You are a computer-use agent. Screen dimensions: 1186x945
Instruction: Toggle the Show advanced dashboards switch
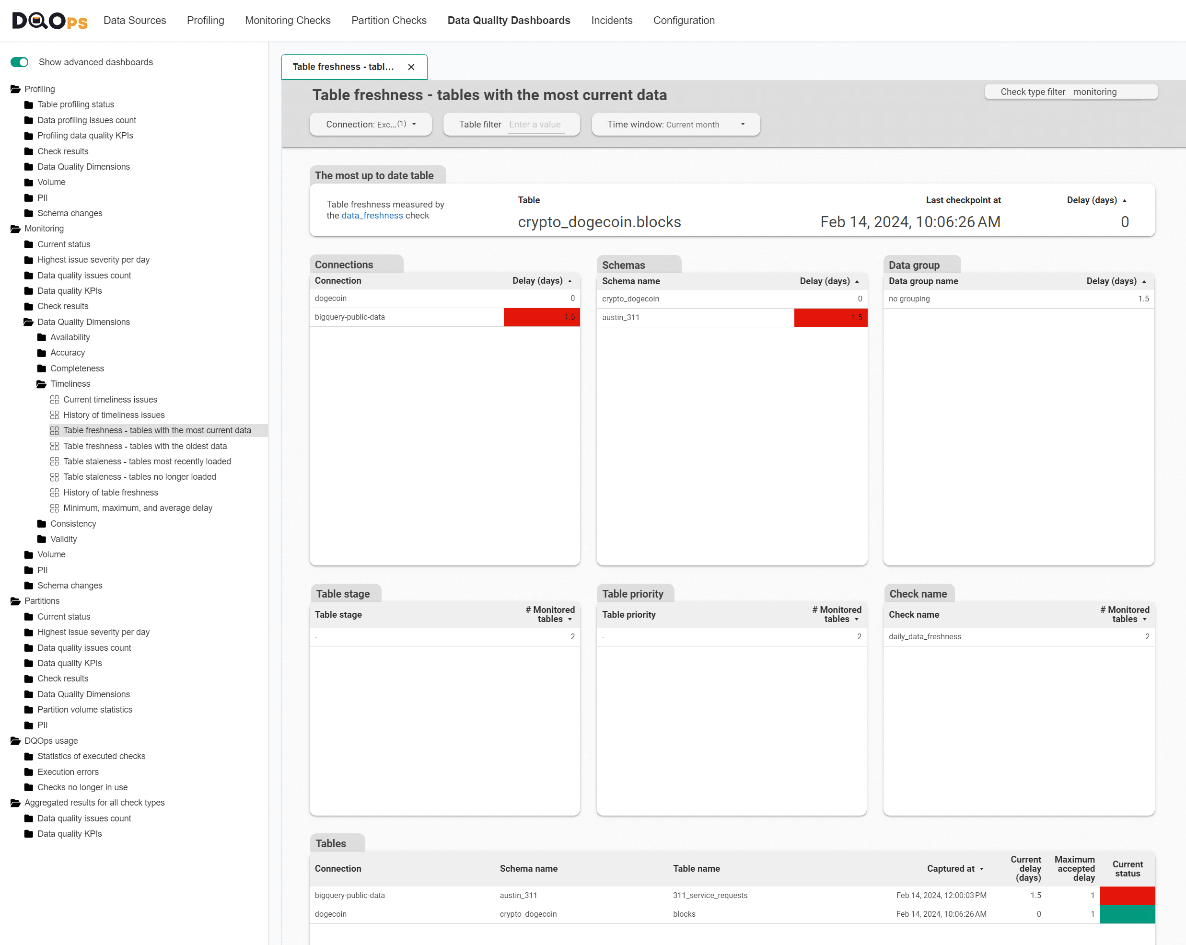coord(19,62)
